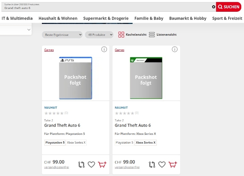Add Xbox Grand Theft Auto 6 to cart
The height and width of the screenshot is (176, 244).
coord(173,164)
